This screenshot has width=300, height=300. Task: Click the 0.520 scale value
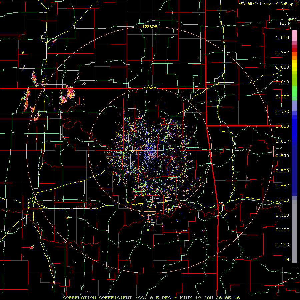coord(282,171)
